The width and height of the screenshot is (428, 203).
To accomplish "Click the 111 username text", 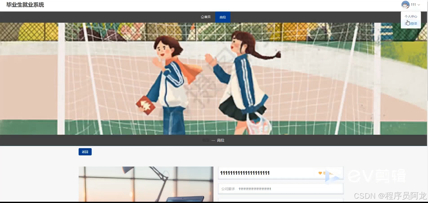I will 413,5.
